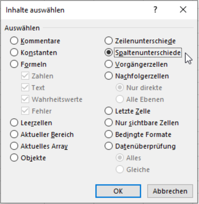Choose Bedingte Formate radio button

[108, 134]
